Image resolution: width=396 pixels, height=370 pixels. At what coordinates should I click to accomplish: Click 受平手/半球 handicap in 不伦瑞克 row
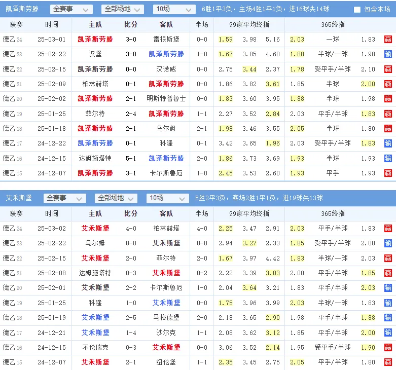333,348
